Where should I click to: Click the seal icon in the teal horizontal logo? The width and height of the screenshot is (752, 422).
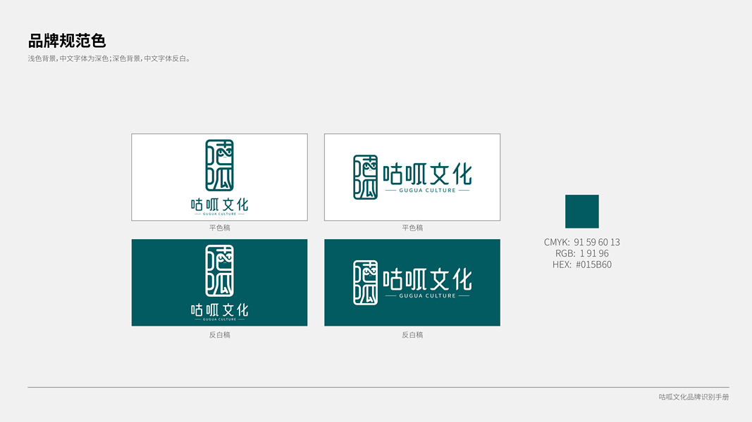tap(366, 283)
